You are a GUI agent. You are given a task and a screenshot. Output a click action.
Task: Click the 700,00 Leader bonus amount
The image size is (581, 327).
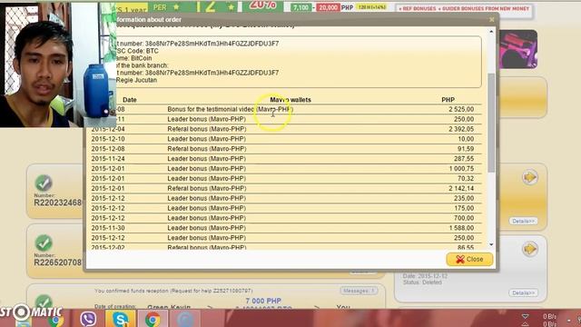pos(464,218)
